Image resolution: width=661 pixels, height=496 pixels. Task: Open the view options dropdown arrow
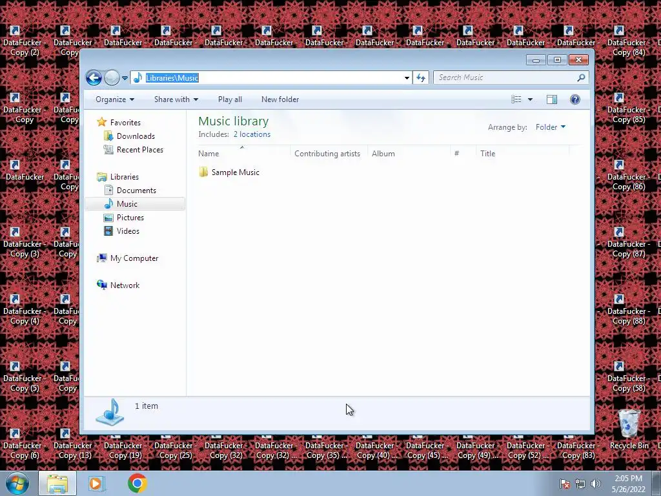tap(531, 99)
